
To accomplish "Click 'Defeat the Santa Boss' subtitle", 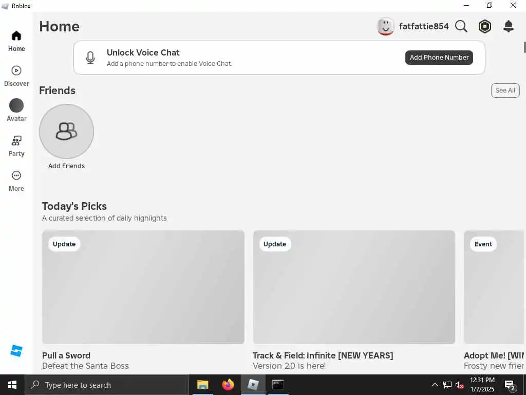I will [86, 366].
